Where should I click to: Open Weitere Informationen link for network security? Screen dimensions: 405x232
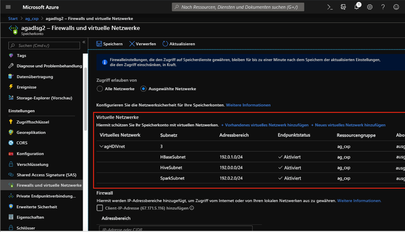(x=248, y=105)
